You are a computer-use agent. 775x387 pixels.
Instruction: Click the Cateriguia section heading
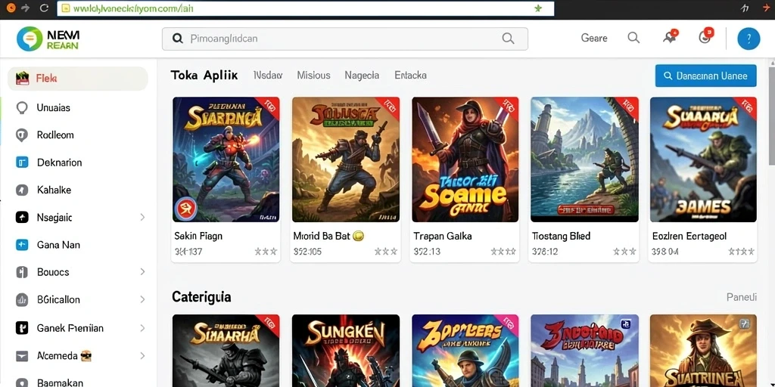pyautogui.click(x=201, y=297)
